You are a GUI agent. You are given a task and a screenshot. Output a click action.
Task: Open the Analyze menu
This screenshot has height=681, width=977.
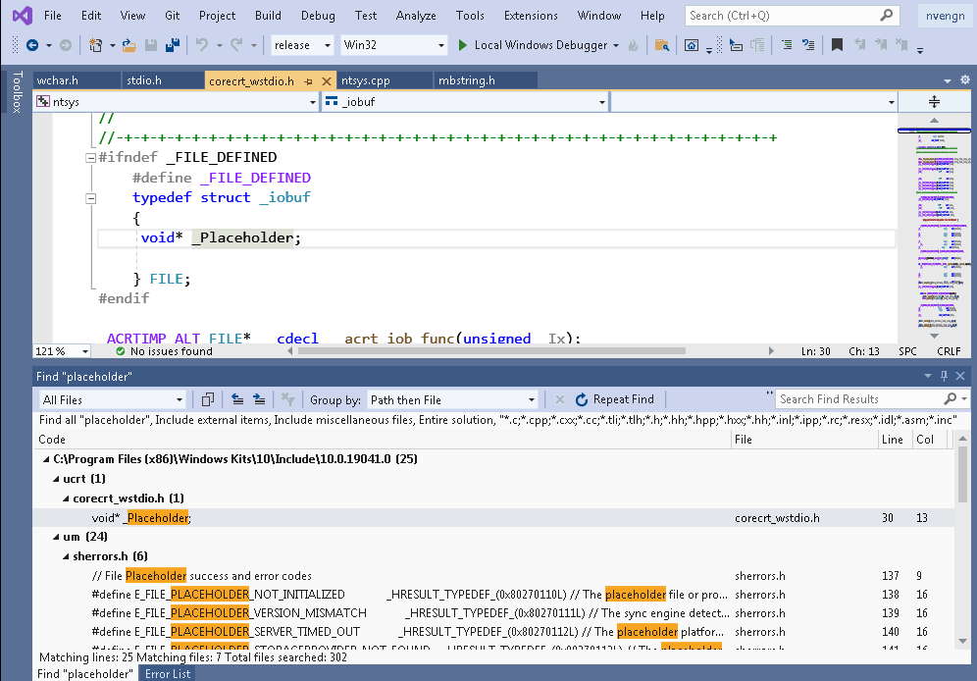click(416, 16)
